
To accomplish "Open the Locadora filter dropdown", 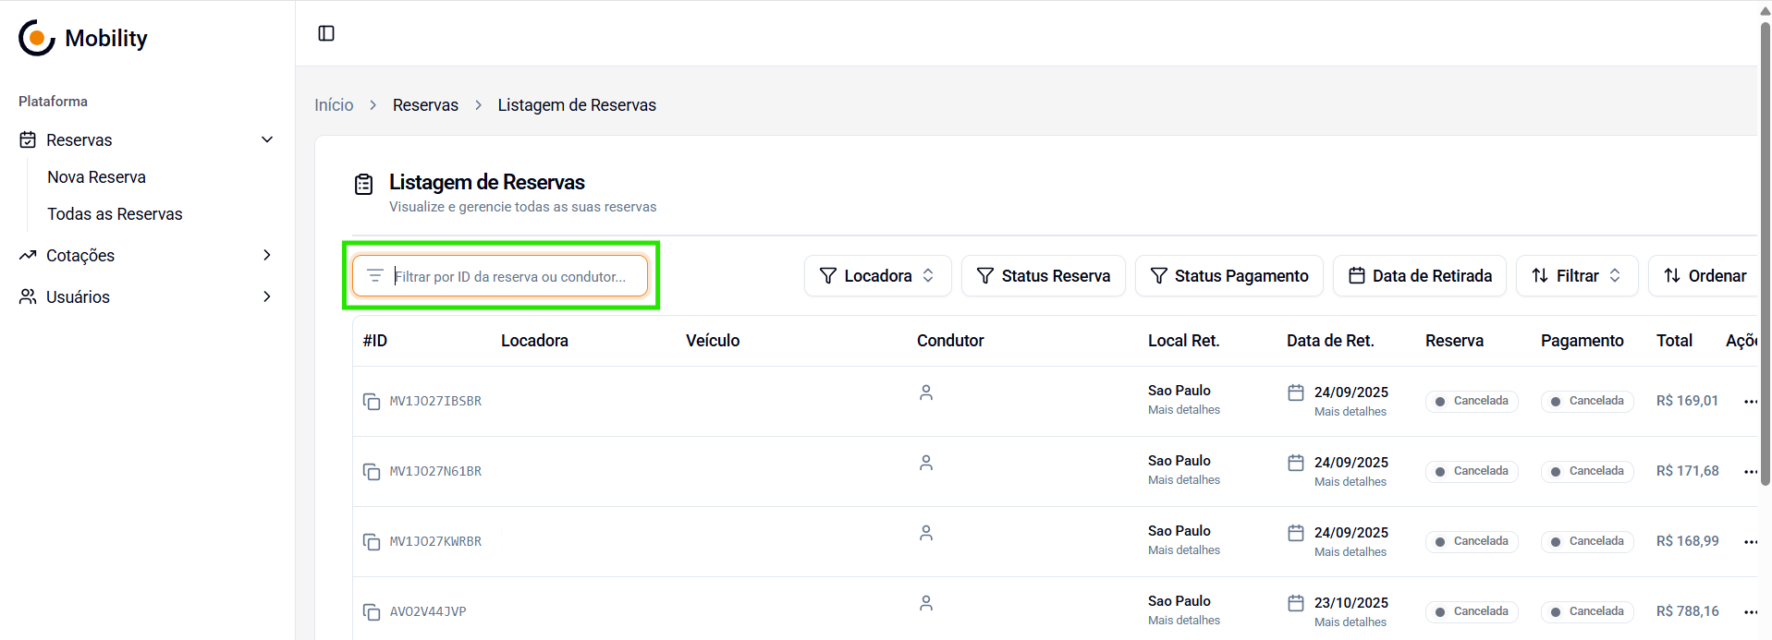I will (877, 276).
